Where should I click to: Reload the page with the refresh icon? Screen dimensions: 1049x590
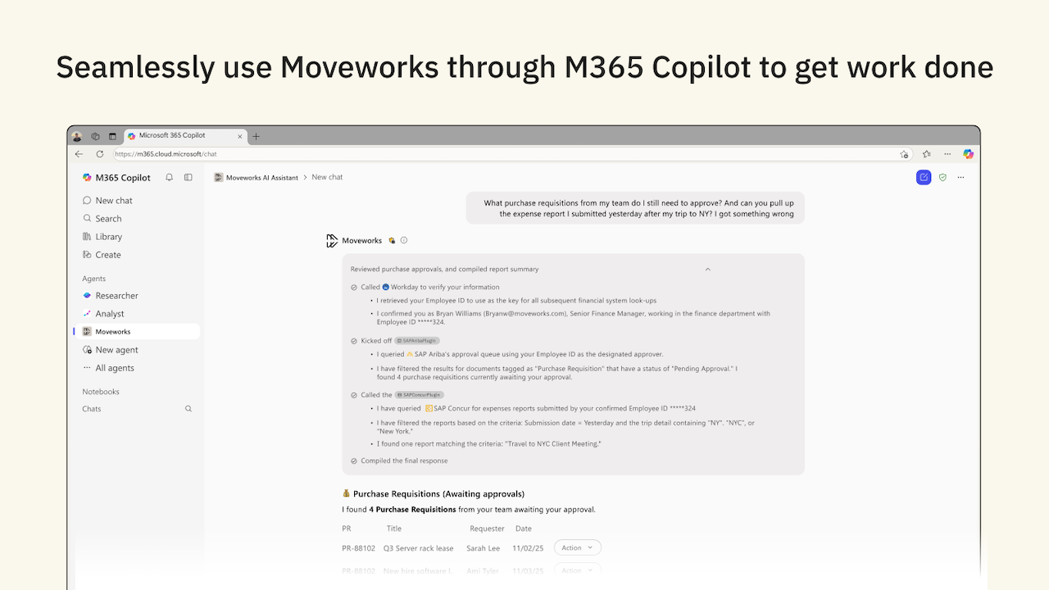point(100,154)
